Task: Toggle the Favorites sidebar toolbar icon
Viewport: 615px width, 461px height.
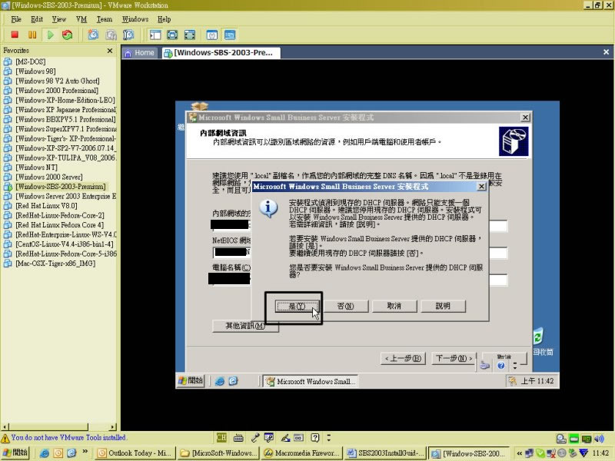Action: coord(155,35)
